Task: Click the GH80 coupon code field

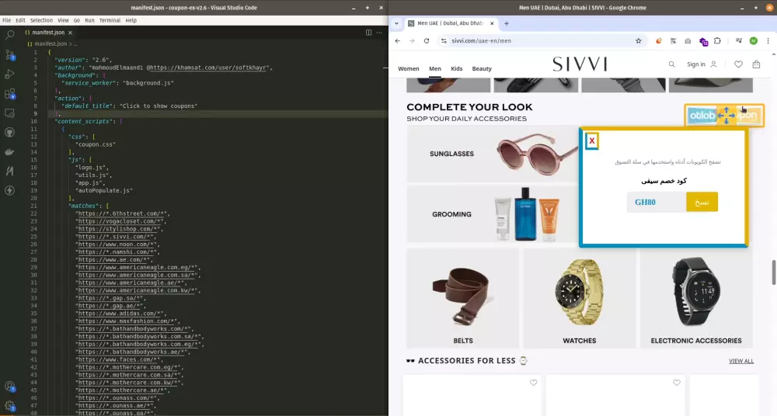Action: coord(657,202)
